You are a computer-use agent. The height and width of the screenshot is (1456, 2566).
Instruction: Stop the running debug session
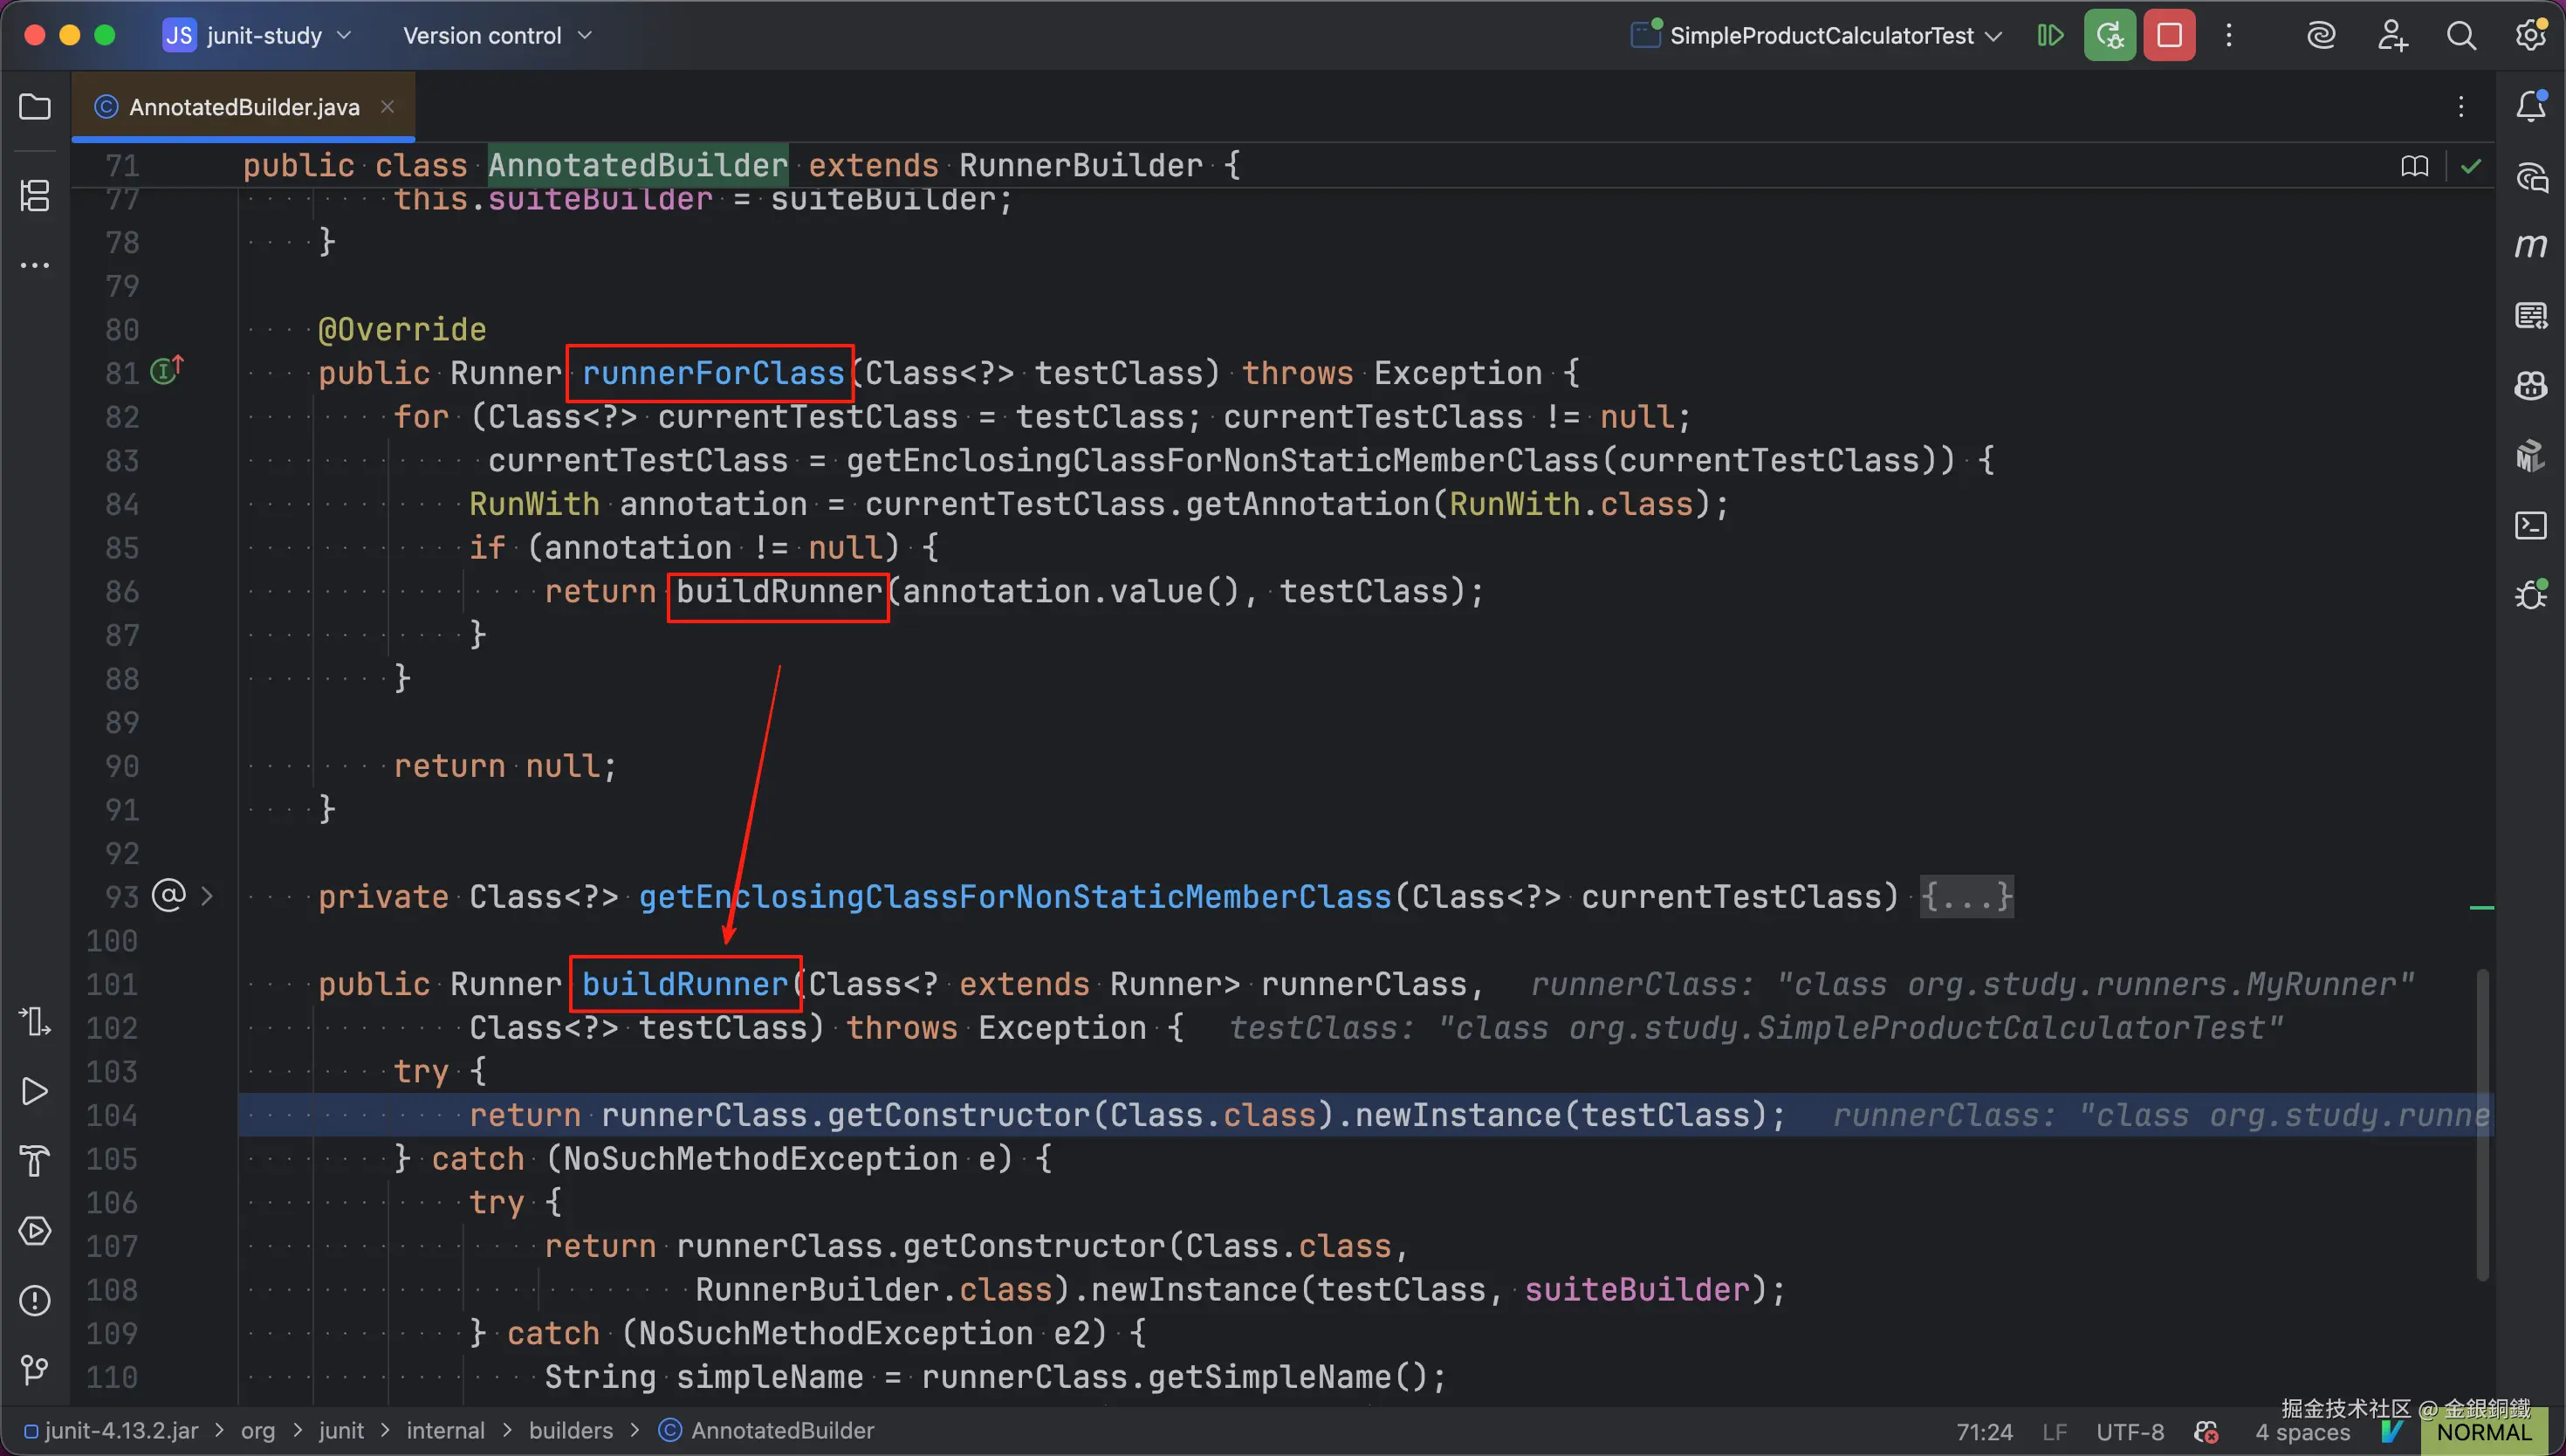pyautogui.click(x=2169, y=36)
